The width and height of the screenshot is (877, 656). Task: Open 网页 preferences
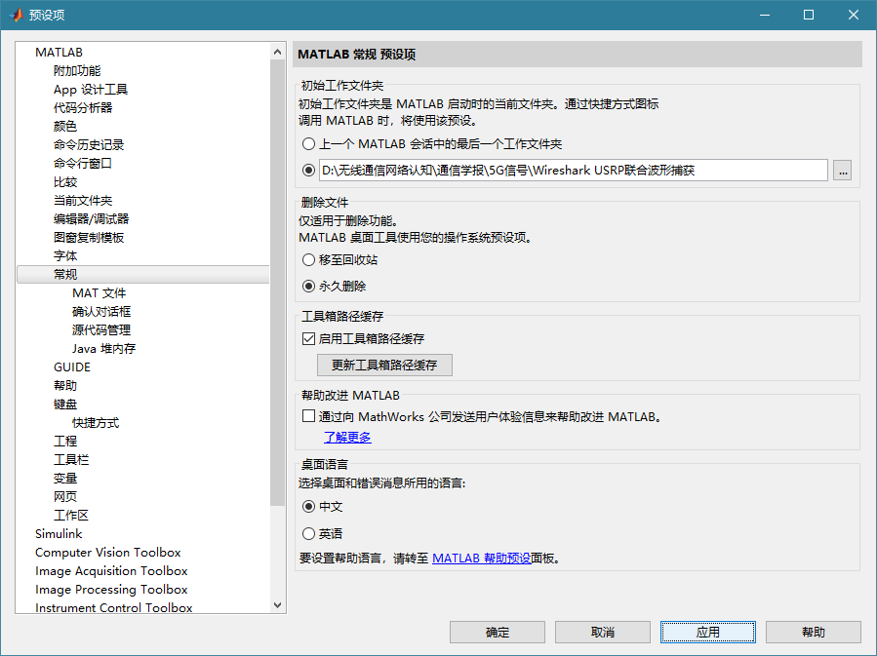[x=65, y=496]
